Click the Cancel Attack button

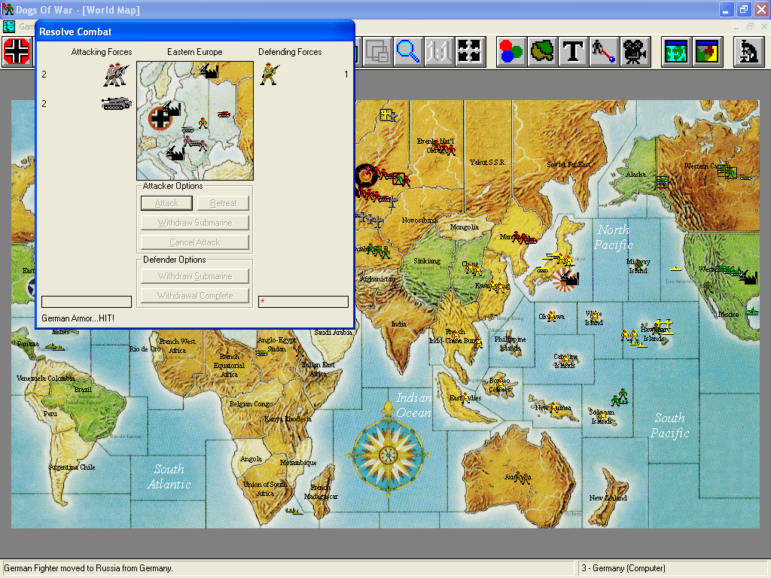[x=195, y=242]
